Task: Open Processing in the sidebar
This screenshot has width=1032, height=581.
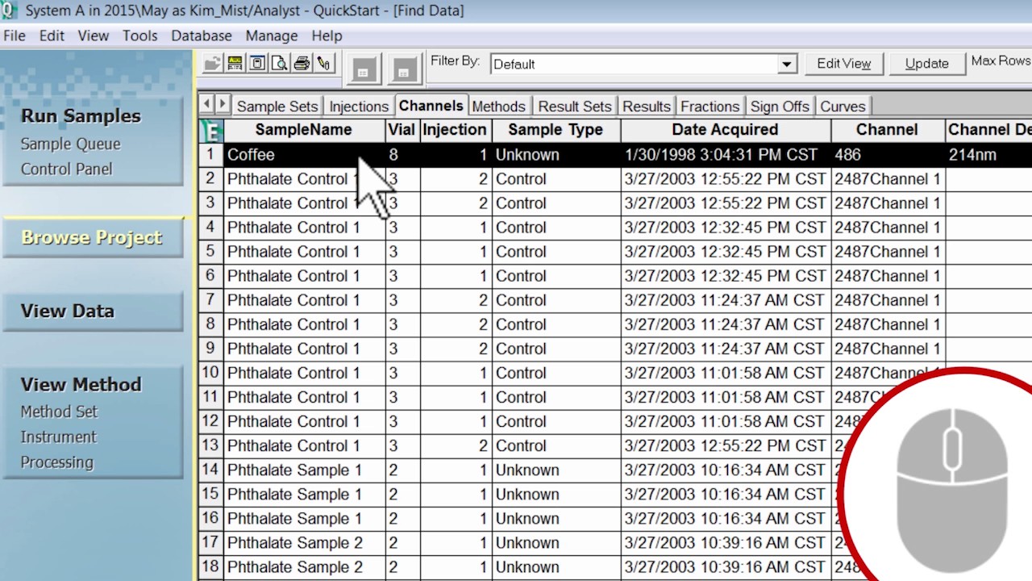Action: coord(56,462)
